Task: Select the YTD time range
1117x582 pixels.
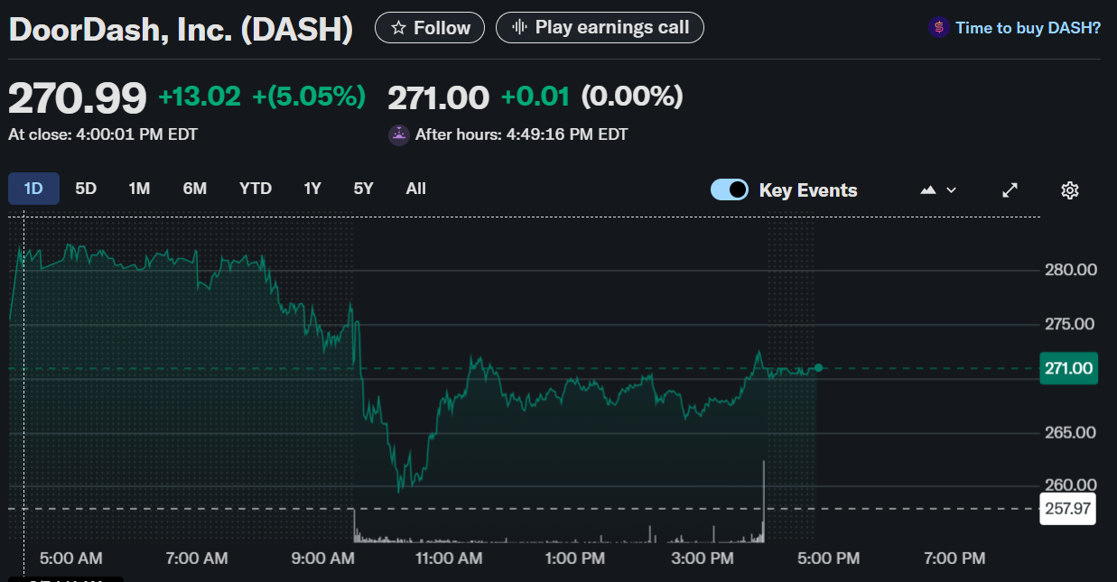Action: coord(256,189)
